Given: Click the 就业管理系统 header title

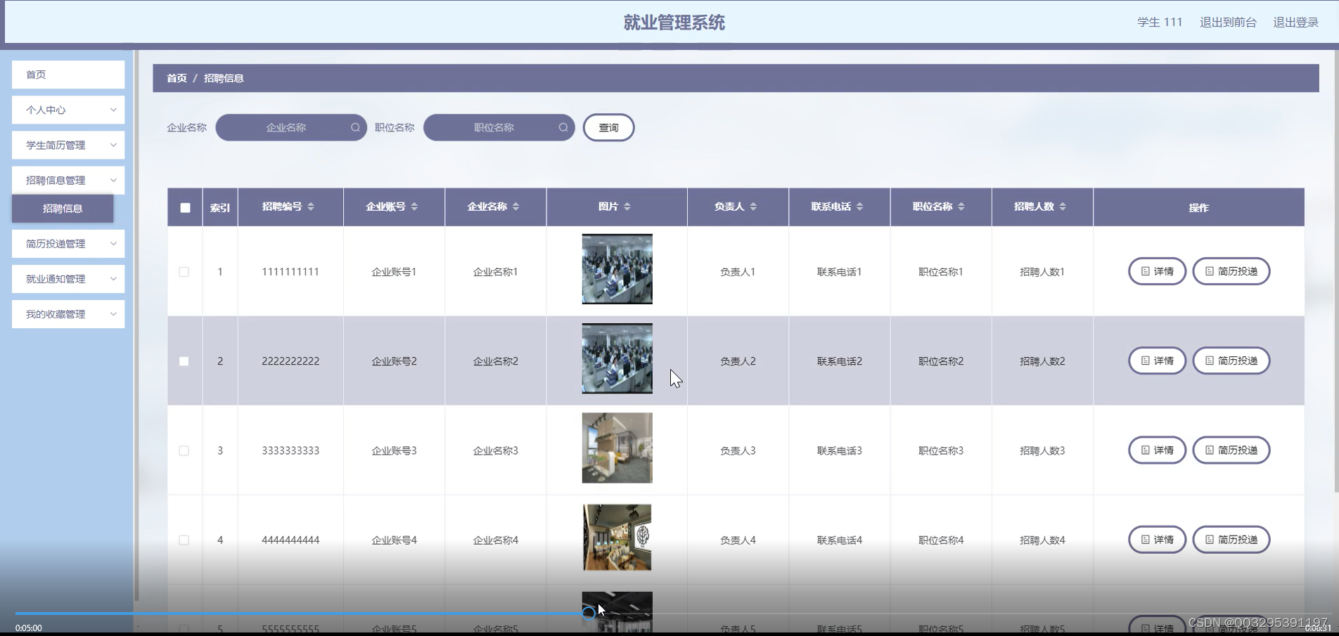Looking at the screenshot, I should tap(674, 22).
